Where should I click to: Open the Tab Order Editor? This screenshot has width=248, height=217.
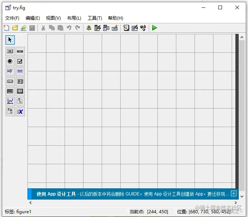[x=106, y=28]
